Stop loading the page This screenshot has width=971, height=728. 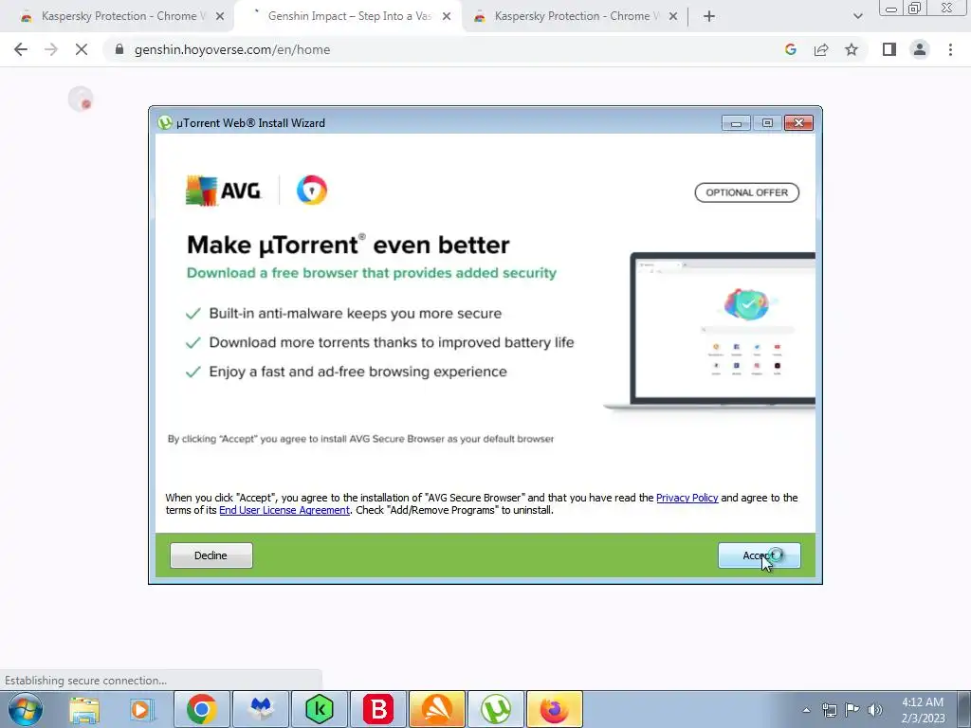[x=82, y=49]
